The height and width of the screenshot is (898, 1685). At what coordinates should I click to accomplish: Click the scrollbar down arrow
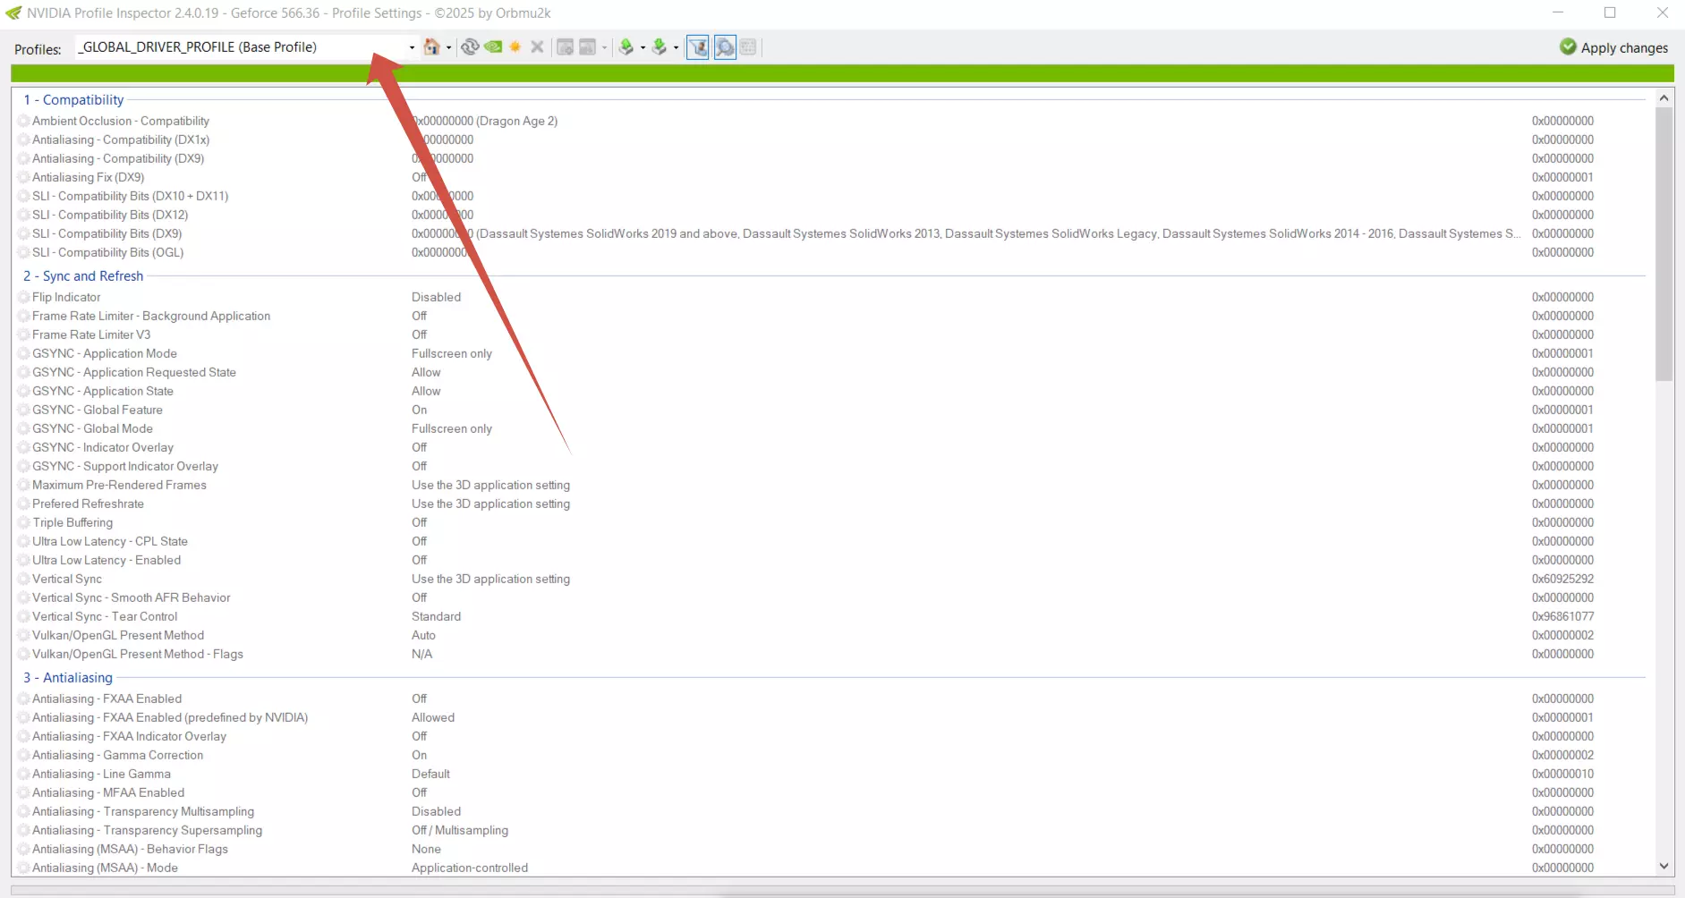click(x=1664, y=866)
